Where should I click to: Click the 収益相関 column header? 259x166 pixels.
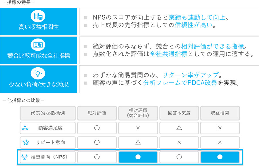(x=220, y=113)
